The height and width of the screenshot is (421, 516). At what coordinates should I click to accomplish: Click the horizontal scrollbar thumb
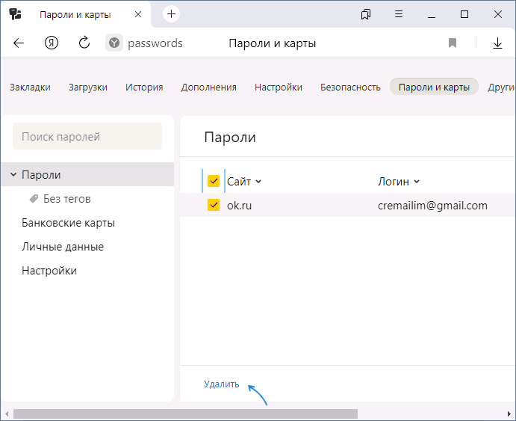coord(185,414)
